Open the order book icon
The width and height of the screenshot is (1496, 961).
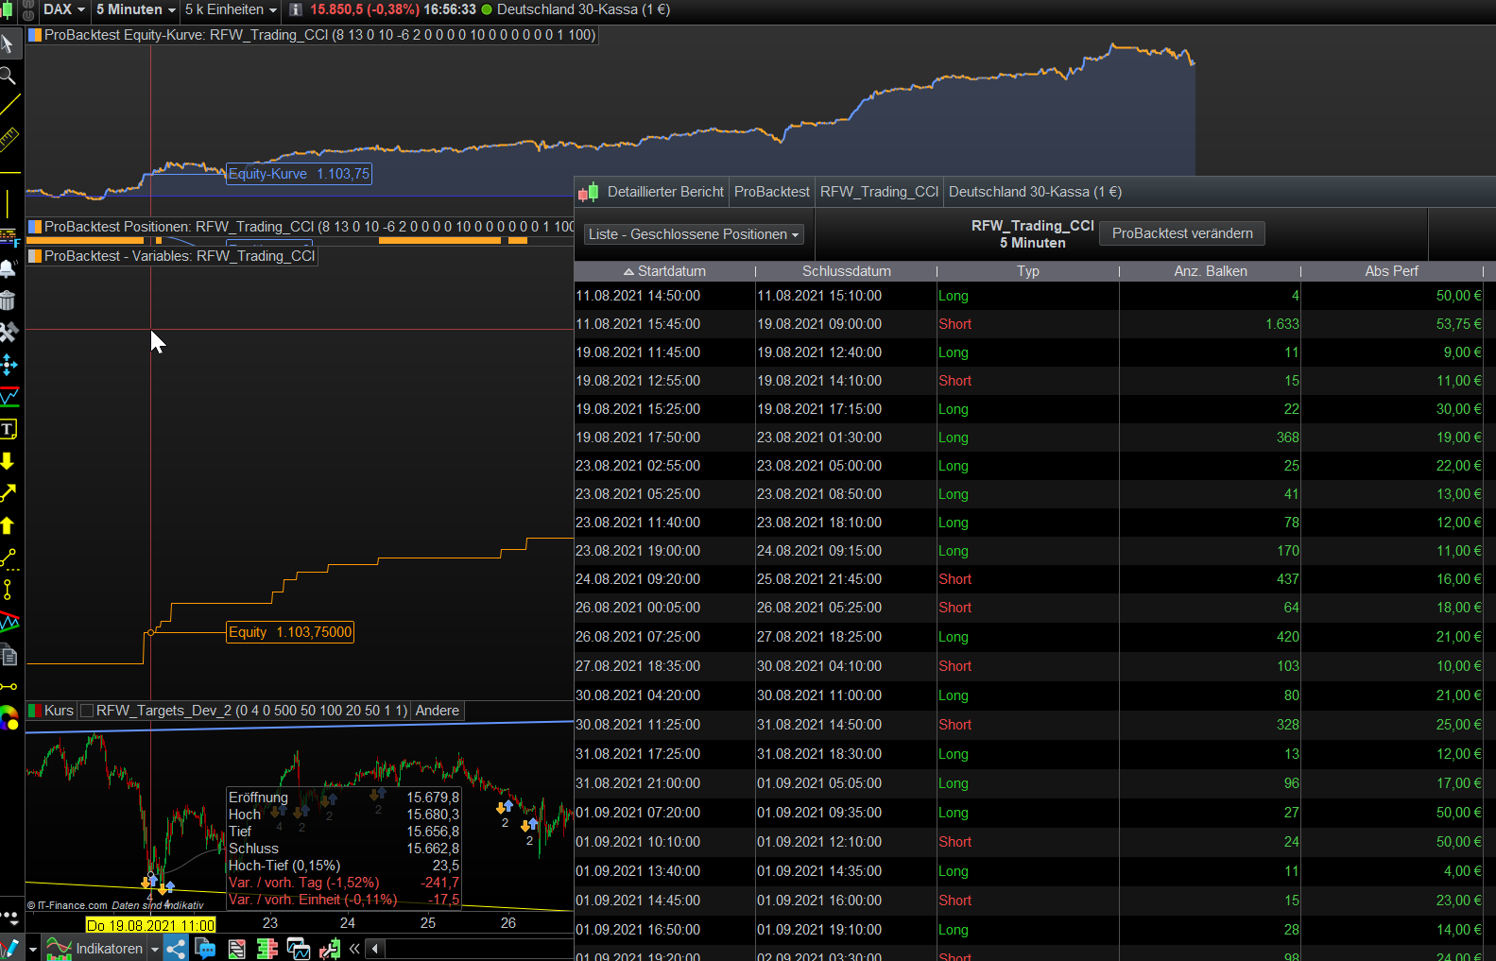tap(267, 949)
